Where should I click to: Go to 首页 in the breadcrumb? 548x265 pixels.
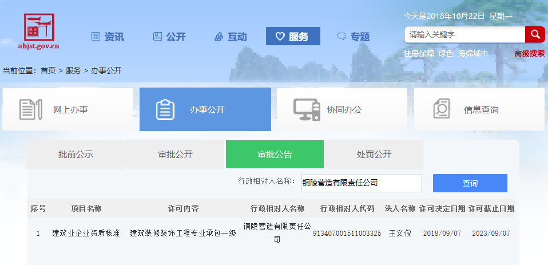pos(48,70)
